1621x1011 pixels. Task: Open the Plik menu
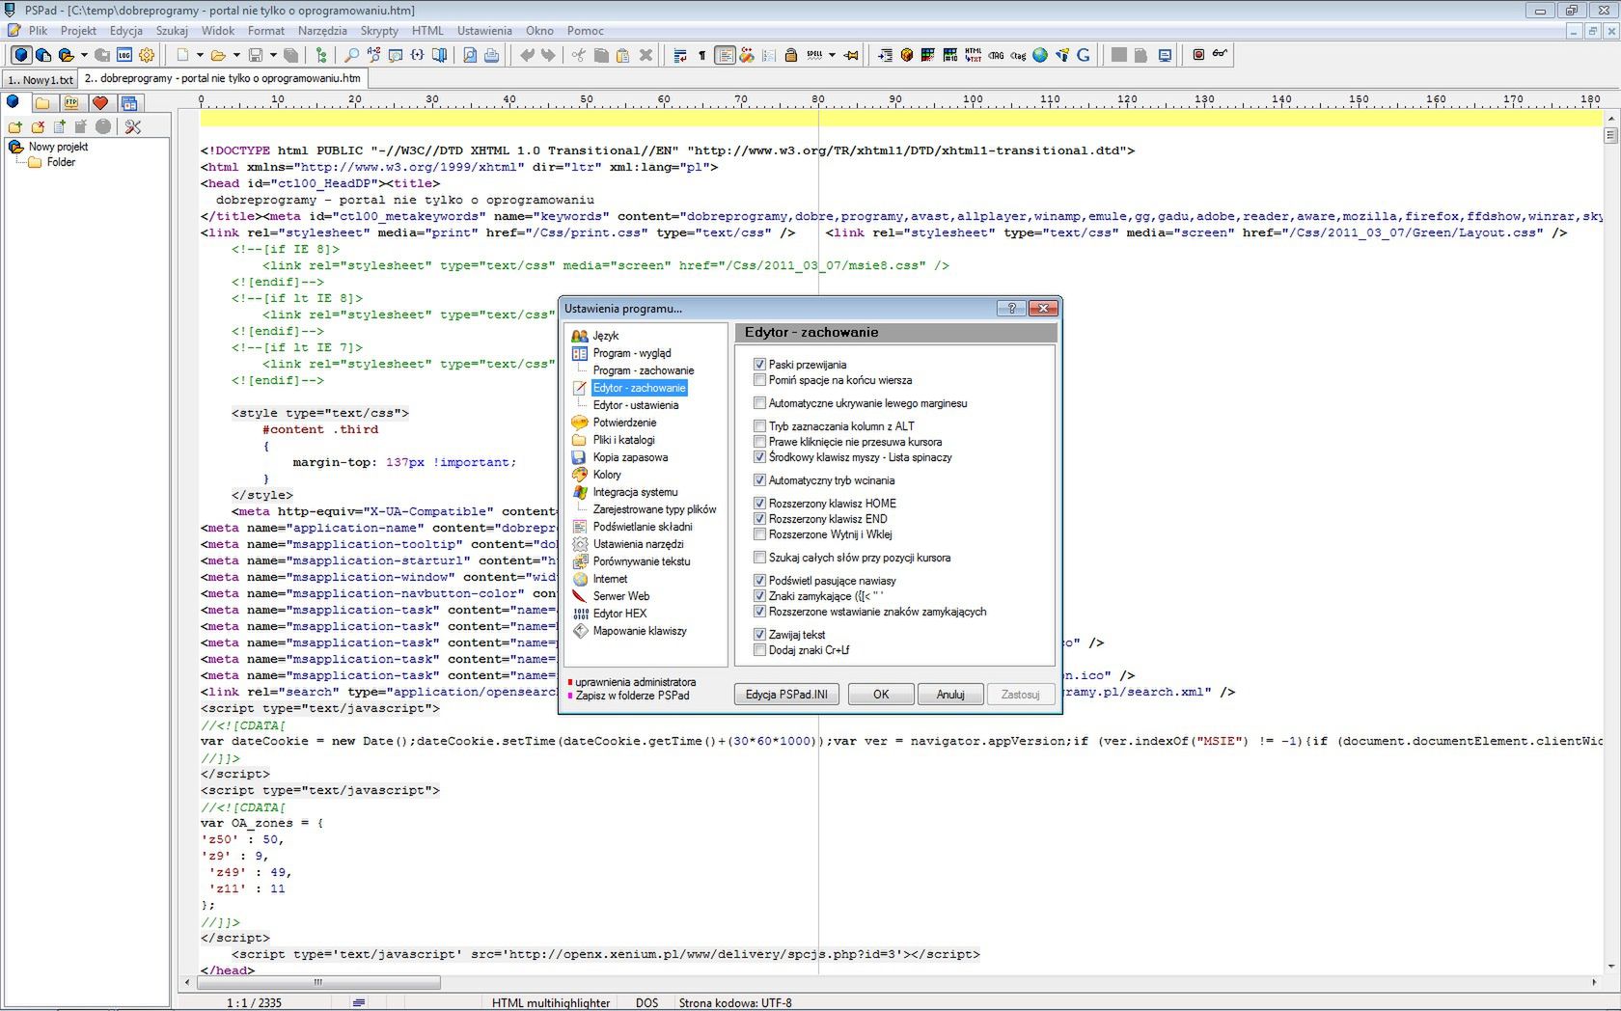coord(38,31)
